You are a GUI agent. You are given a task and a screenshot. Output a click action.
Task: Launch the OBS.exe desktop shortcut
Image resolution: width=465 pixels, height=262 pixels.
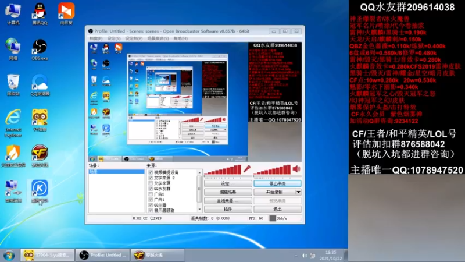tap(40, 49)
